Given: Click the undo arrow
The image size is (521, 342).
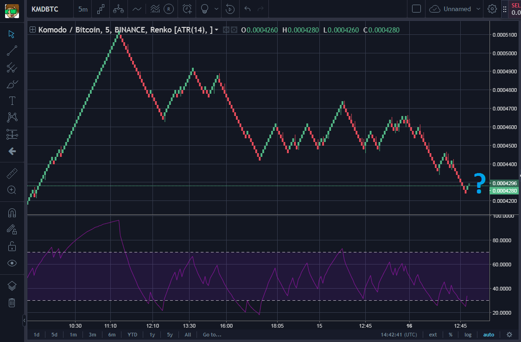Looking at the screenshot, I should click(247, 9).
